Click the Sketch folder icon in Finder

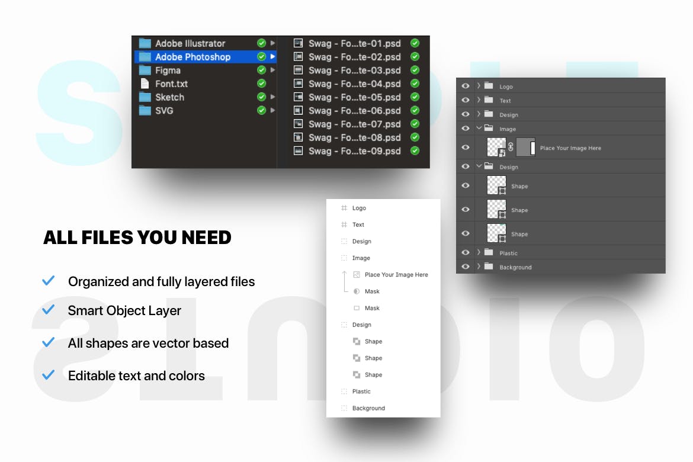pos(145,97)
